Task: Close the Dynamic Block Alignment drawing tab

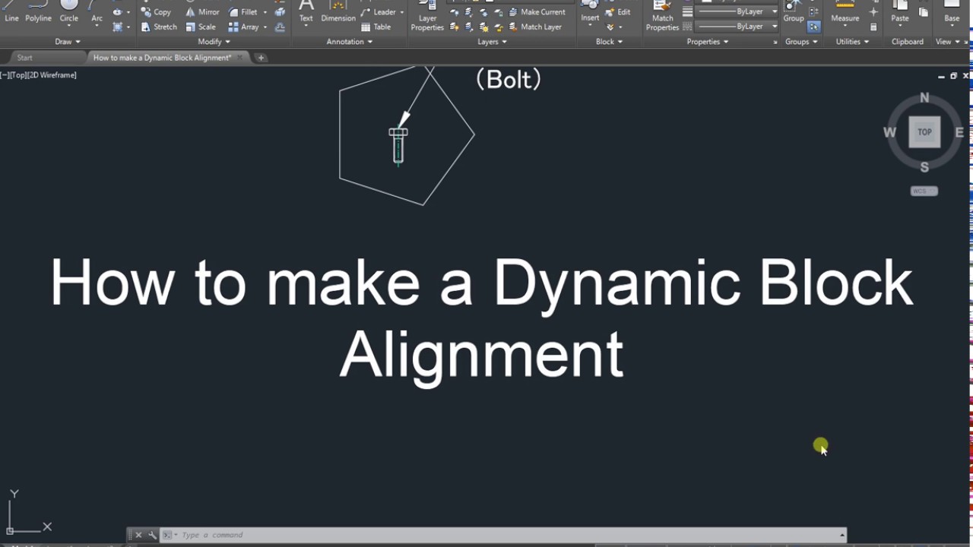Action: 240,58
